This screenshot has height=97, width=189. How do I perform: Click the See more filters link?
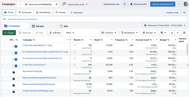tap(77, 13)
